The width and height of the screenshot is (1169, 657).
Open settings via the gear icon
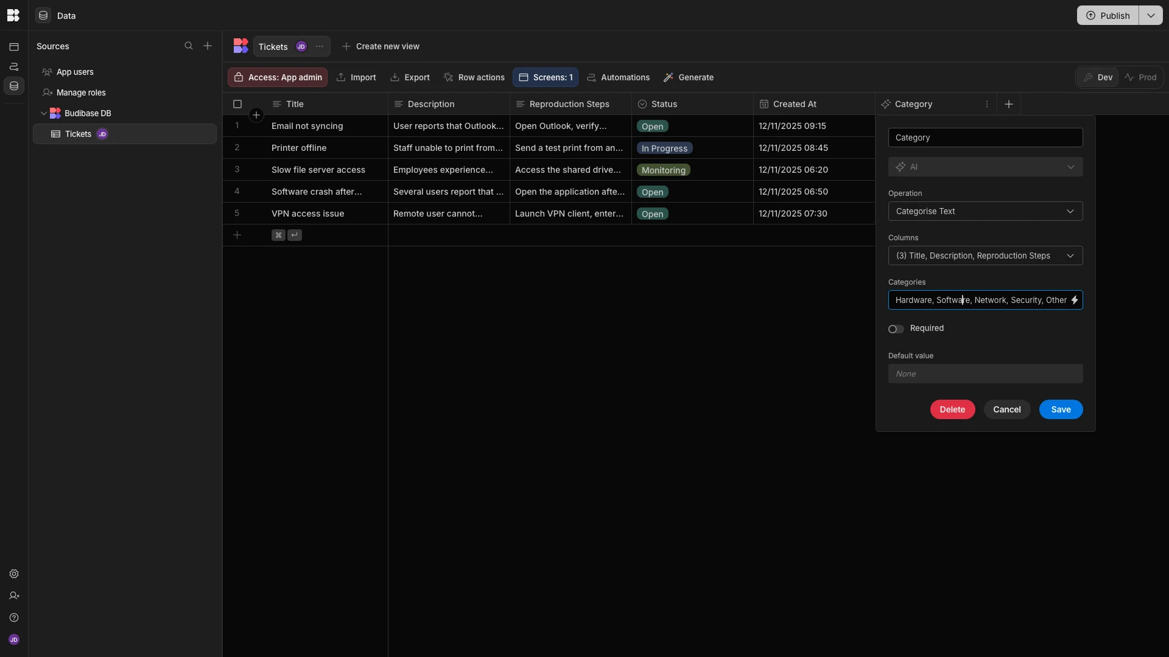pyautogui.click(x=13, y=574)
